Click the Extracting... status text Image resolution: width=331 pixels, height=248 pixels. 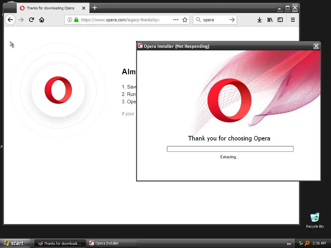tap(229, 157)
